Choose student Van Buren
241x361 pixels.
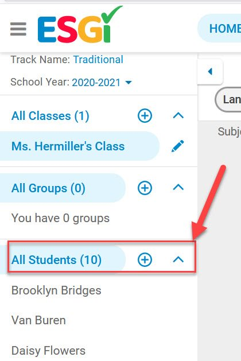coord(38,320)
